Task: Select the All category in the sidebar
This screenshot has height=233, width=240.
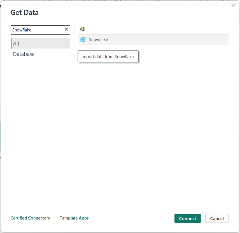Action: pyautogui.click(x=16, y=44)
